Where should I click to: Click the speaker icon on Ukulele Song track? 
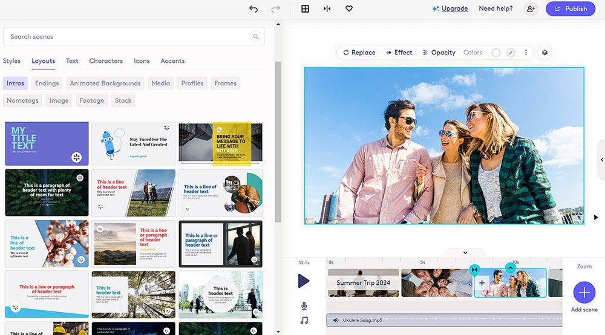pos(336,320)
